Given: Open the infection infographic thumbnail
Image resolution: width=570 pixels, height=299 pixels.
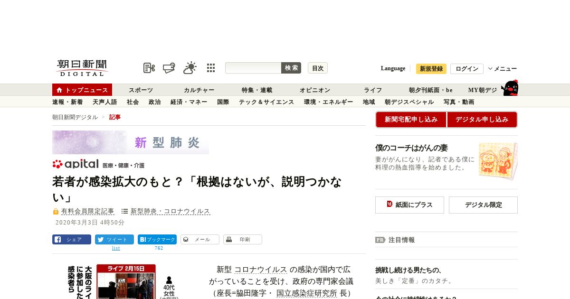Looking at the screenshot, I should coord(123,281).
